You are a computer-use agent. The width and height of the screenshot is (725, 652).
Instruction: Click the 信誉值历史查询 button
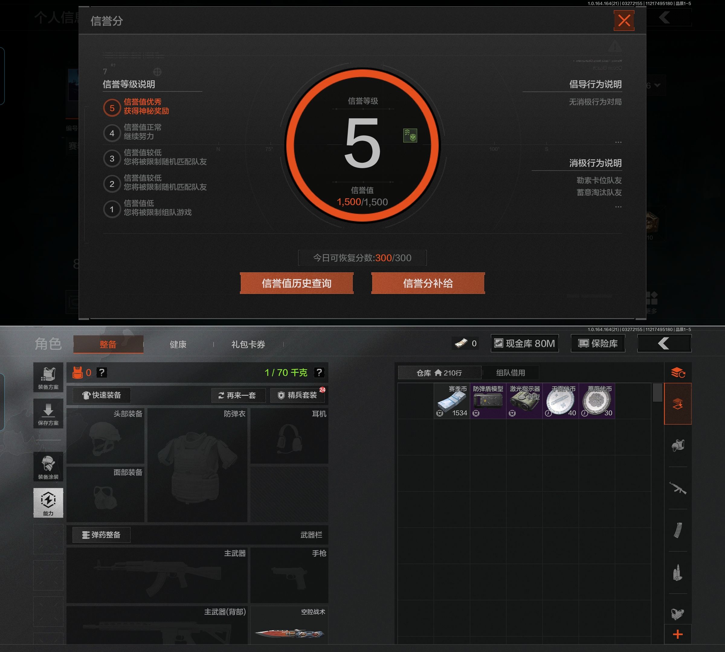[297, 283]
